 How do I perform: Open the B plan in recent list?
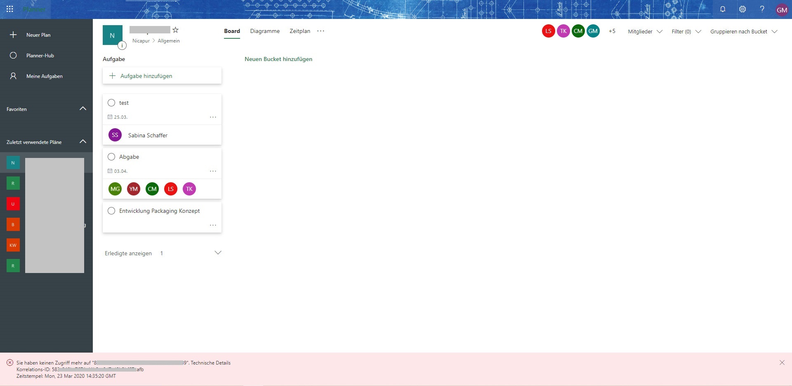click(x=13, y=224)
